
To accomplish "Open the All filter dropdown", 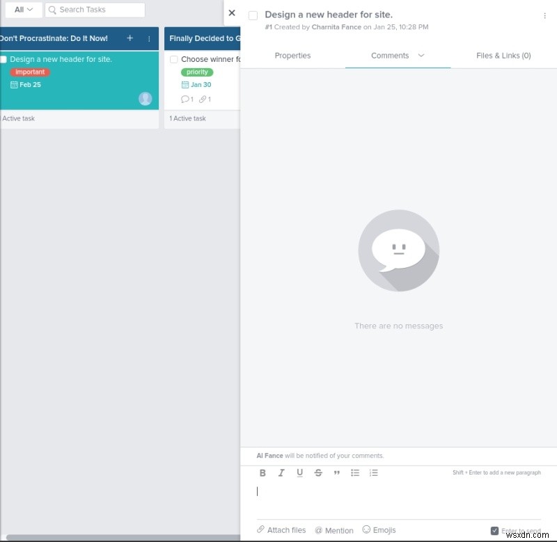I will 24,10.
